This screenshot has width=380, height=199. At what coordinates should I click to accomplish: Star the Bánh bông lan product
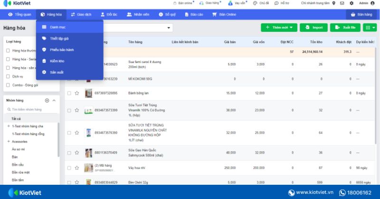pos(77,93)
